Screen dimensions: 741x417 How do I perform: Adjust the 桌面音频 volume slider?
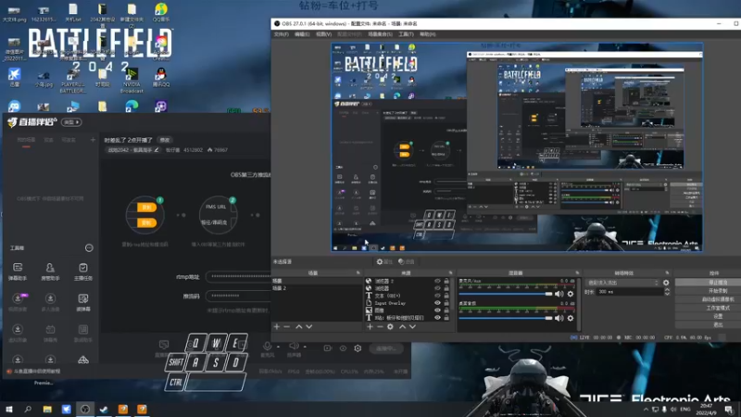point(506,318)
